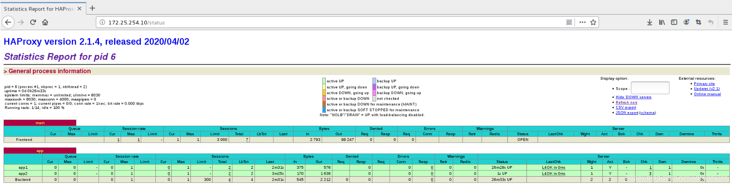732x186 pixels.
Task: Click the forward navigation arrow
Action: pos(20,22)
